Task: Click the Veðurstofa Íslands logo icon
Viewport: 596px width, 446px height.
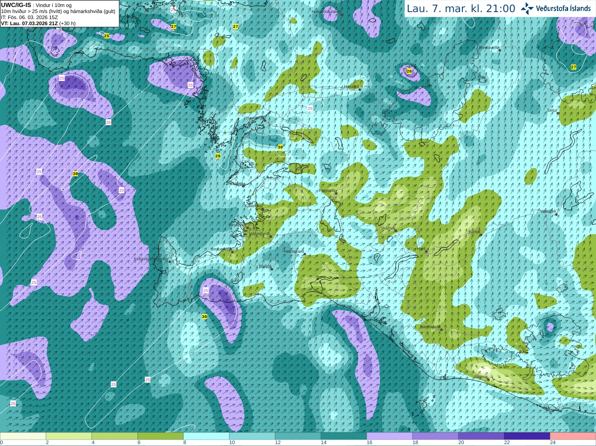Action: 527,8
